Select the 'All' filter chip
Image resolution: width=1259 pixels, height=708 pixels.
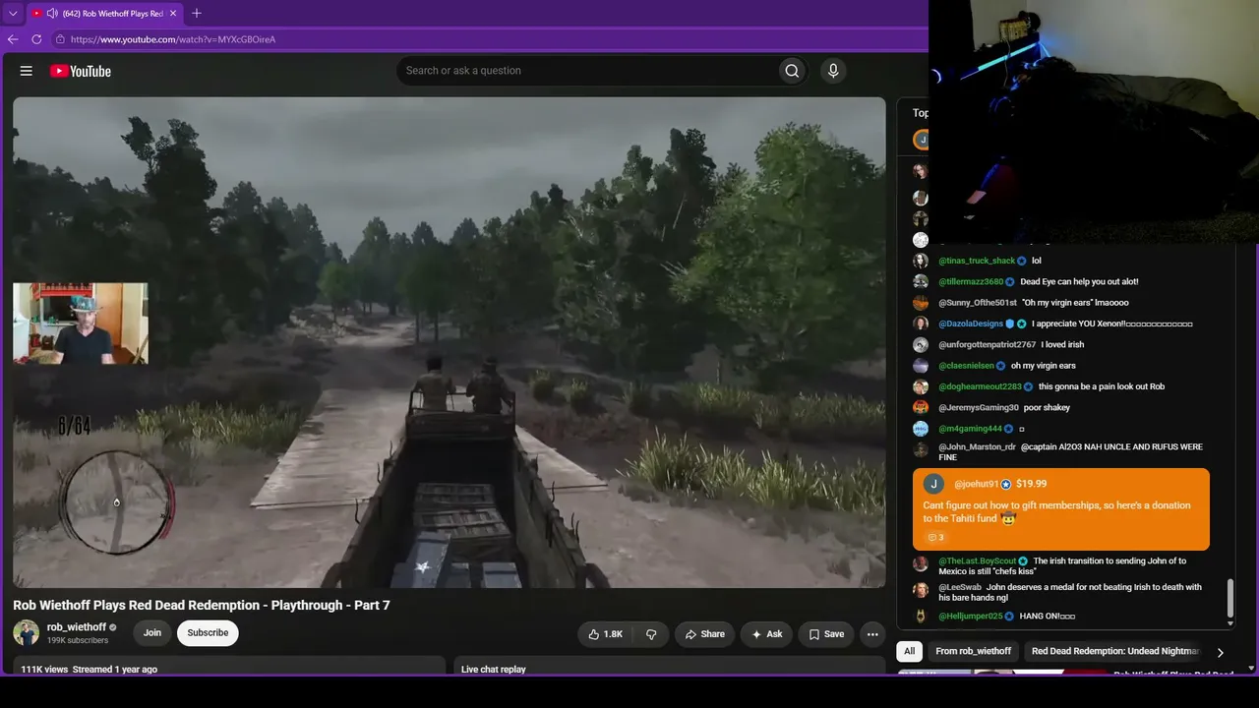pyautogui.click(x=910, y=651)
